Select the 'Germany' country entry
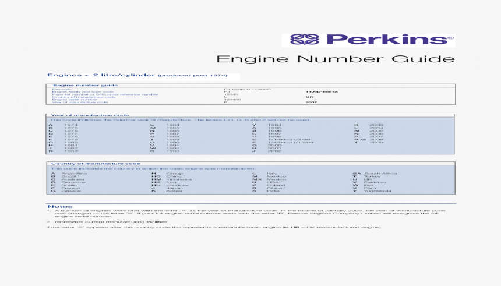Viewport: 501px width, 286px height. 73,182
